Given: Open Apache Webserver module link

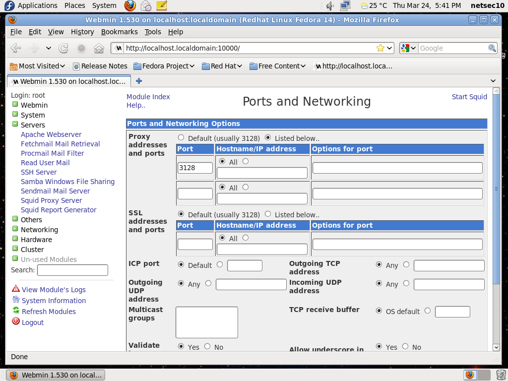Looking at the screenshot, I should click(51, 134).
